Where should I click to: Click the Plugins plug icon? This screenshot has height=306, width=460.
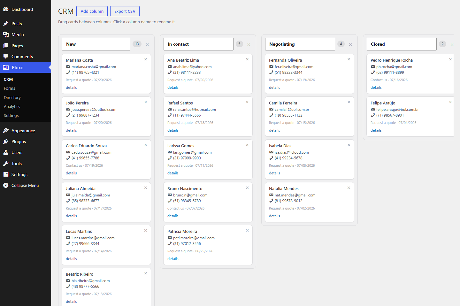pyautogui.click(x=6, y=142)
